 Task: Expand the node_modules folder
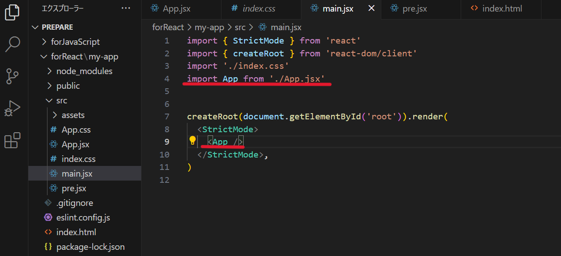[x=49, y=71]
